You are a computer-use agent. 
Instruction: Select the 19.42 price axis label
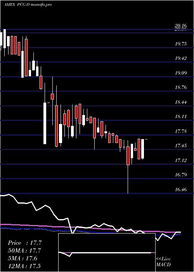(181, 58)
